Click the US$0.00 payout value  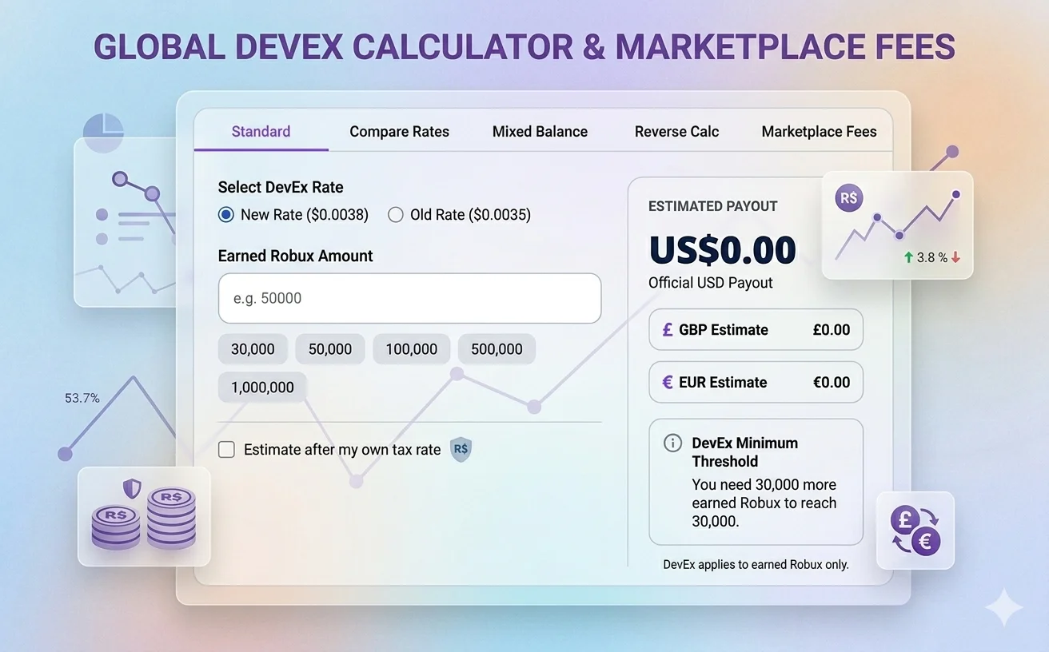pos(722,249)
